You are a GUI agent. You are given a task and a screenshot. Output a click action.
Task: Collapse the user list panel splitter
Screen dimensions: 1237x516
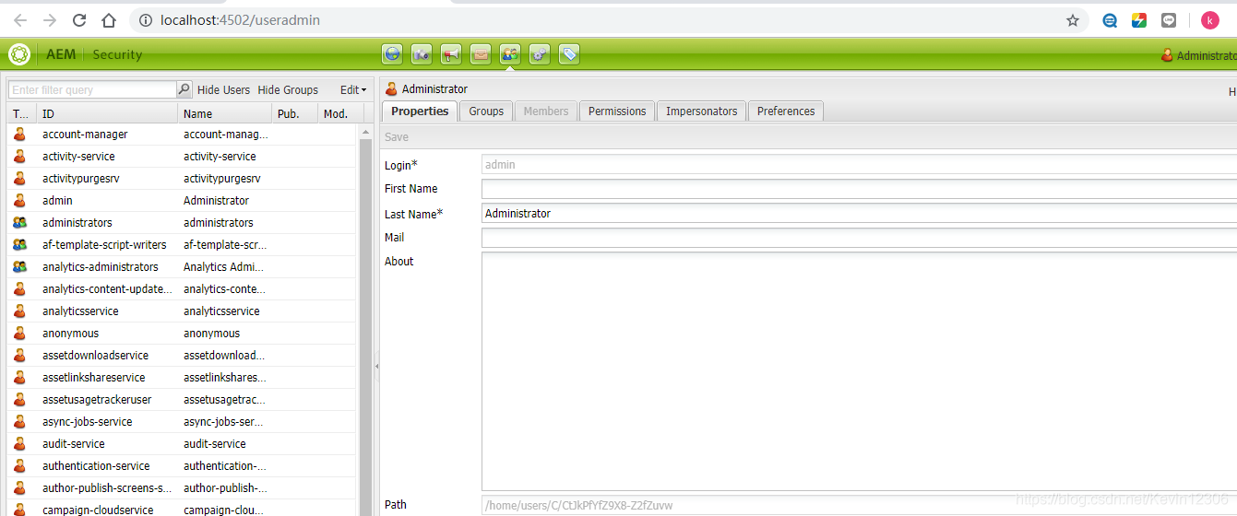pyautogui.click(x=376, y=366)
